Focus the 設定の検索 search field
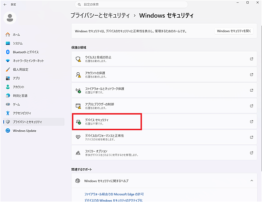 click(x=131, y=4)
